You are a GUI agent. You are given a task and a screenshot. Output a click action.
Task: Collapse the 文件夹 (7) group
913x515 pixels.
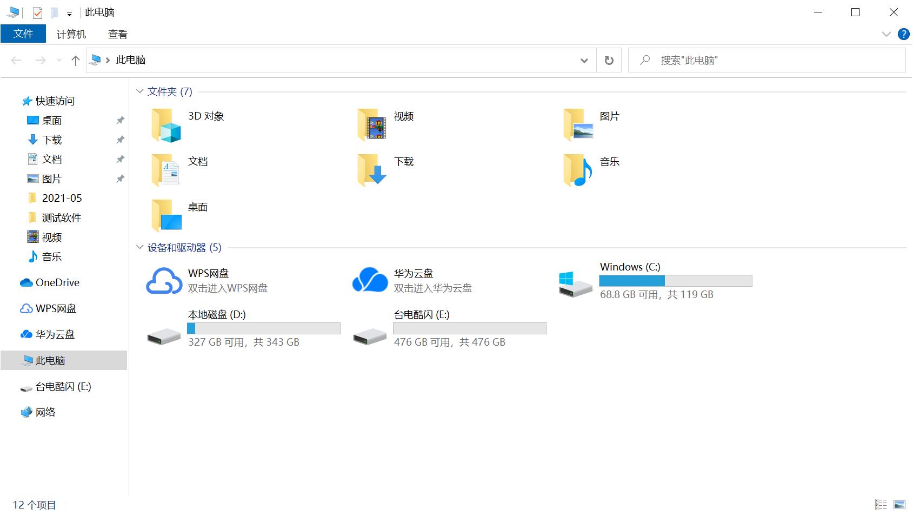140,91
